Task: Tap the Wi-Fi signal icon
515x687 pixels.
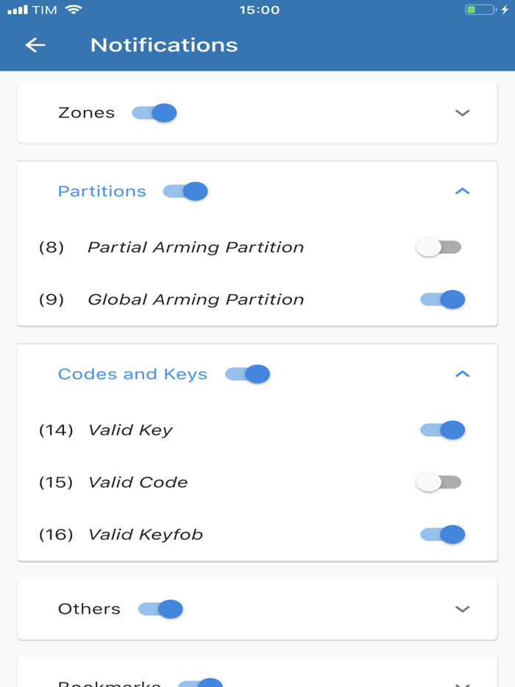Action: 74,10
